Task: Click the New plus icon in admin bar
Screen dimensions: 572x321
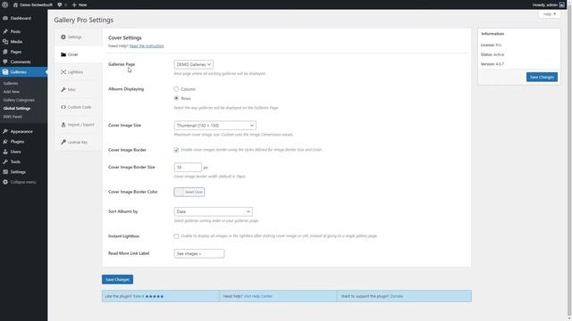Action: [74, 4]
